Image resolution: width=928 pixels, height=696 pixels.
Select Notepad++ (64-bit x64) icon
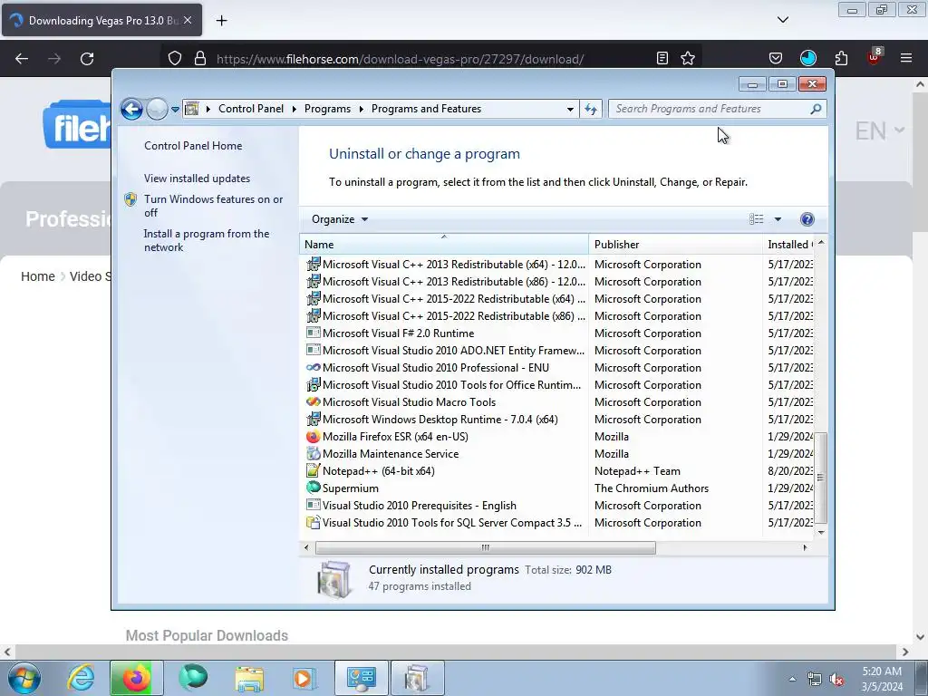click(x=313, y=470)
